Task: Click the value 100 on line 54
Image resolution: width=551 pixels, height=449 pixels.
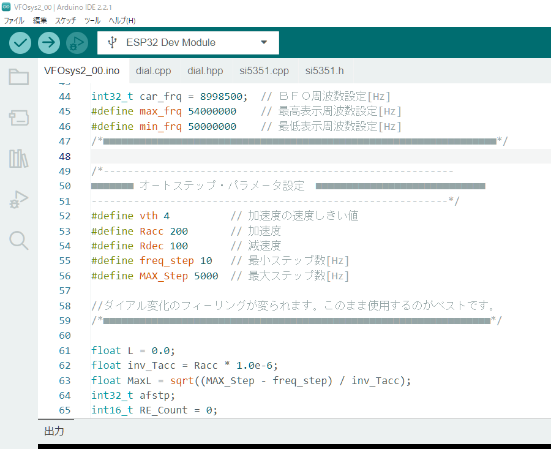Action: click(x=179, y=246)
